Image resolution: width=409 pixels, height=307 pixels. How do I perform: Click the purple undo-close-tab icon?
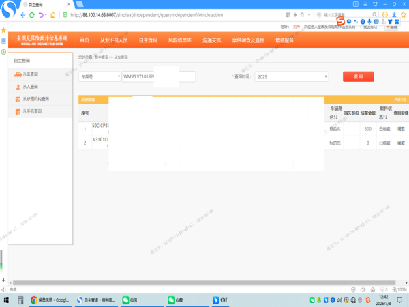[41, 15]
